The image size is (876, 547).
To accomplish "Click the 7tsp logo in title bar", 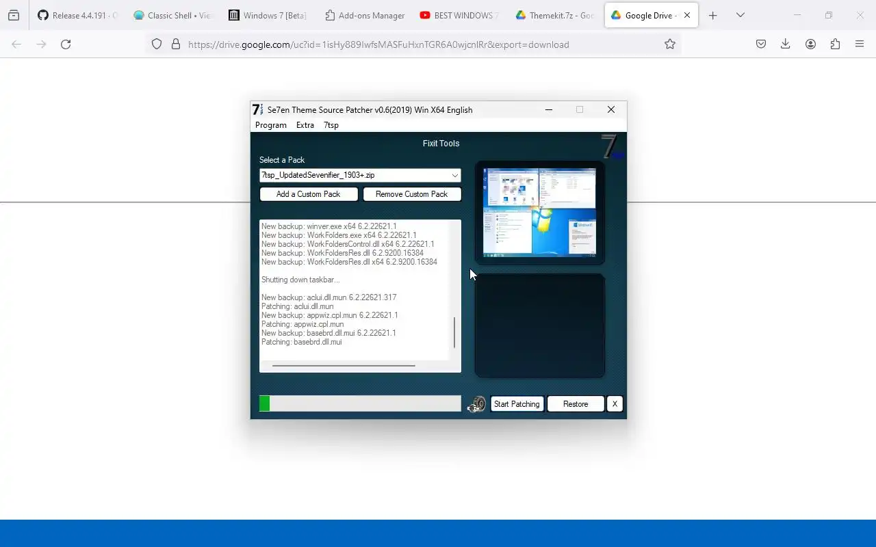I will point(257,109).
